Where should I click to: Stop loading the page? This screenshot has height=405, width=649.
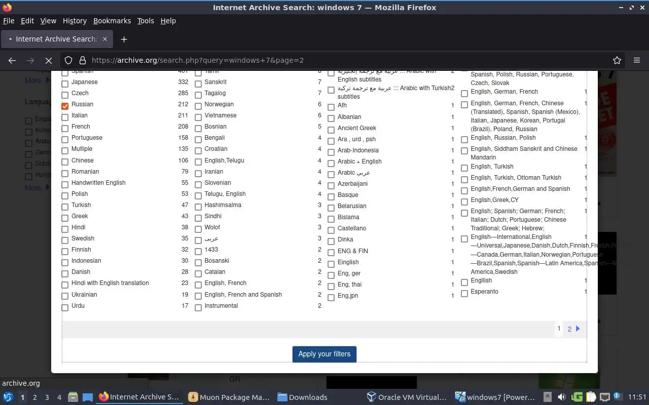click(x=49, y=60)
